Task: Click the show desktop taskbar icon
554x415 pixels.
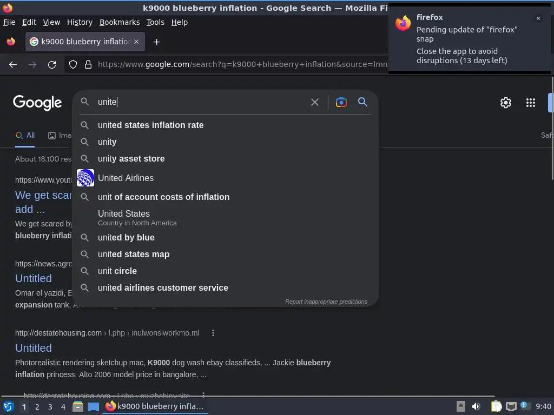Action: pos(93,406)
